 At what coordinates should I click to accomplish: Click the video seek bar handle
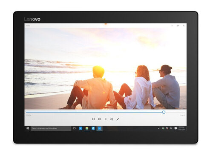[x=164, y=112]
